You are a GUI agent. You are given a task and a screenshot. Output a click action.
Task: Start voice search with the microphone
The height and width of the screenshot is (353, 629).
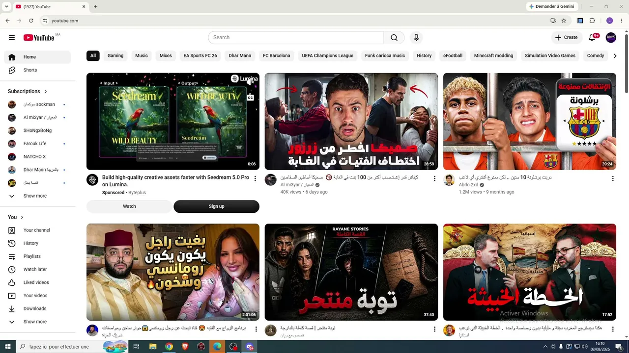pyautogui.click(x=416, y=38)
